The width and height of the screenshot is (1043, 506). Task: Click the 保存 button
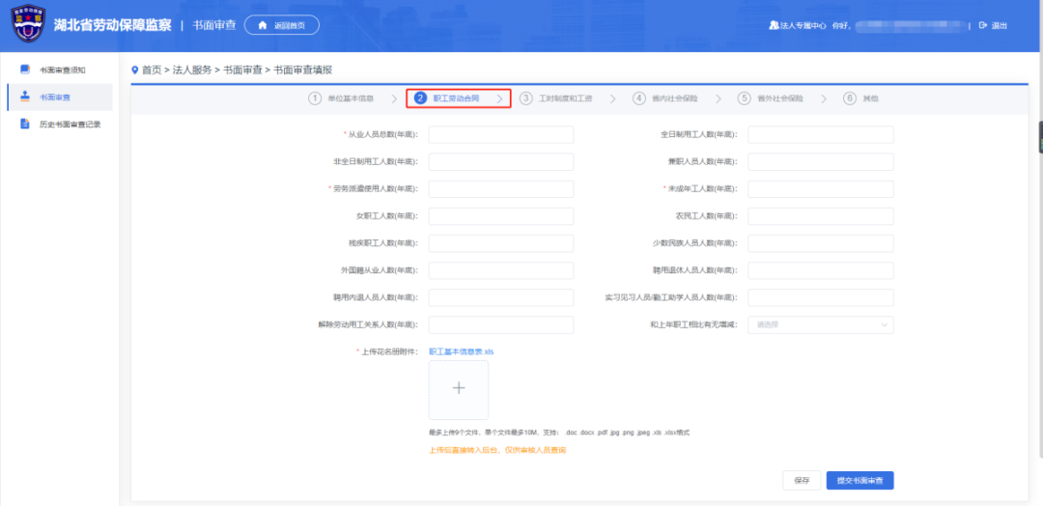tap(801, 480)
